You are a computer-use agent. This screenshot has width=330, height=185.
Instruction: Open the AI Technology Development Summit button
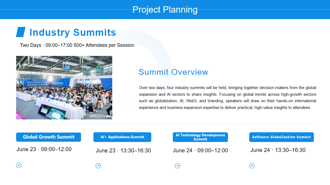[x=200, y=137]
